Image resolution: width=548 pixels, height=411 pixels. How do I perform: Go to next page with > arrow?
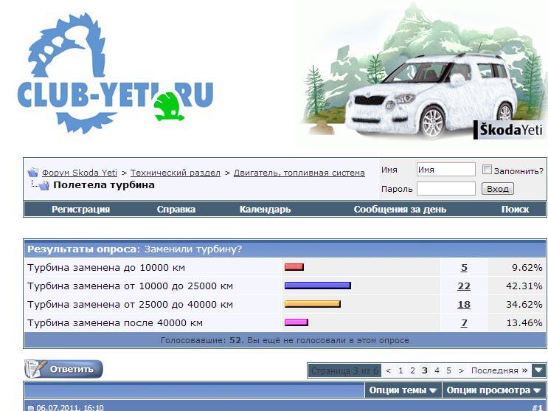461,370
